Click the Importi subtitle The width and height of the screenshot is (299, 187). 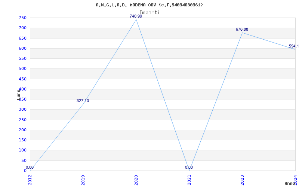(149, 12)
